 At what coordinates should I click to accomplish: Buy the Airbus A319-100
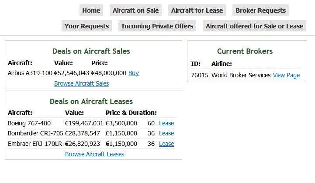click(134, 73)
